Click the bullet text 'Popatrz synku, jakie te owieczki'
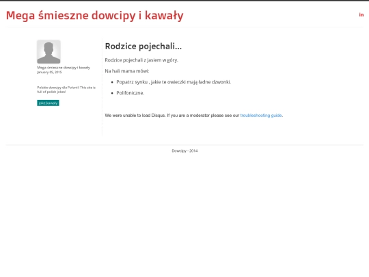The width and height of the screenshot is (369, 277). (174, 82)
